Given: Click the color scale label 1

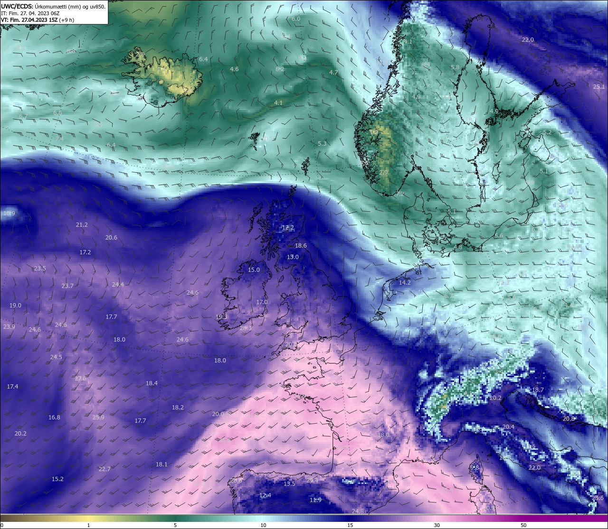Looking at the screenshot, I should 88,525.
